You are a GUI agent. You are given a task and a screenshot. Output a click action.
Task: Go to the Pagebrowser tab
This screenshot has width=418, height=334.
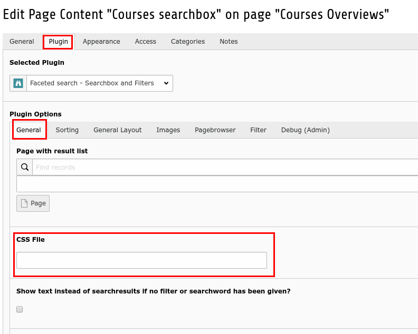pos(215,130)
